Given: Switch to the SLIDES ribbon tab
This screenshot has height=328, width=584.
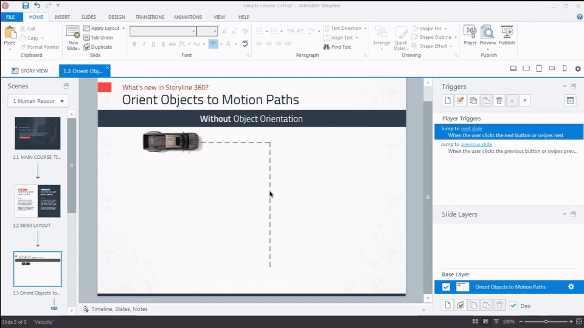Looking at the screenshot, I should 89,17.
